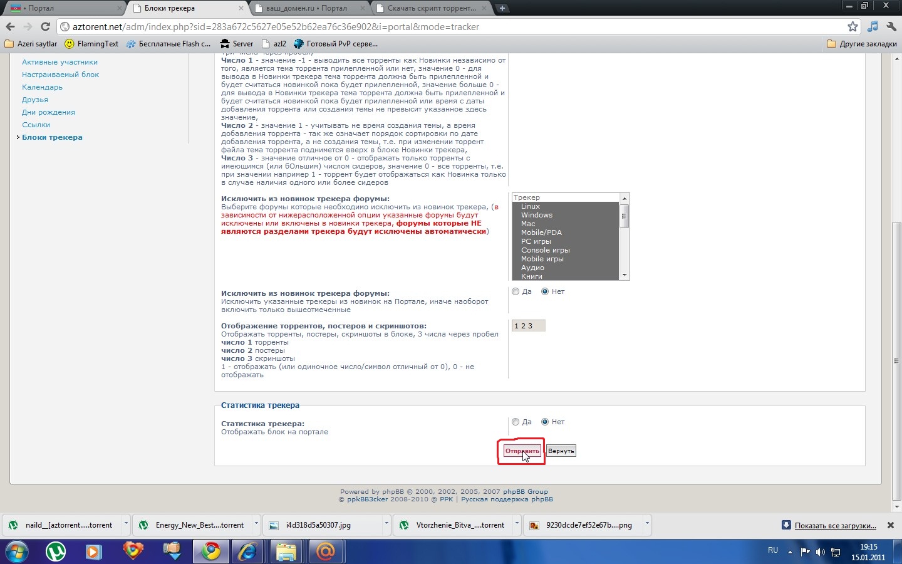
Task: Open dropdown for naild_[aztorrent torrent download
Action: click(126, 525)
